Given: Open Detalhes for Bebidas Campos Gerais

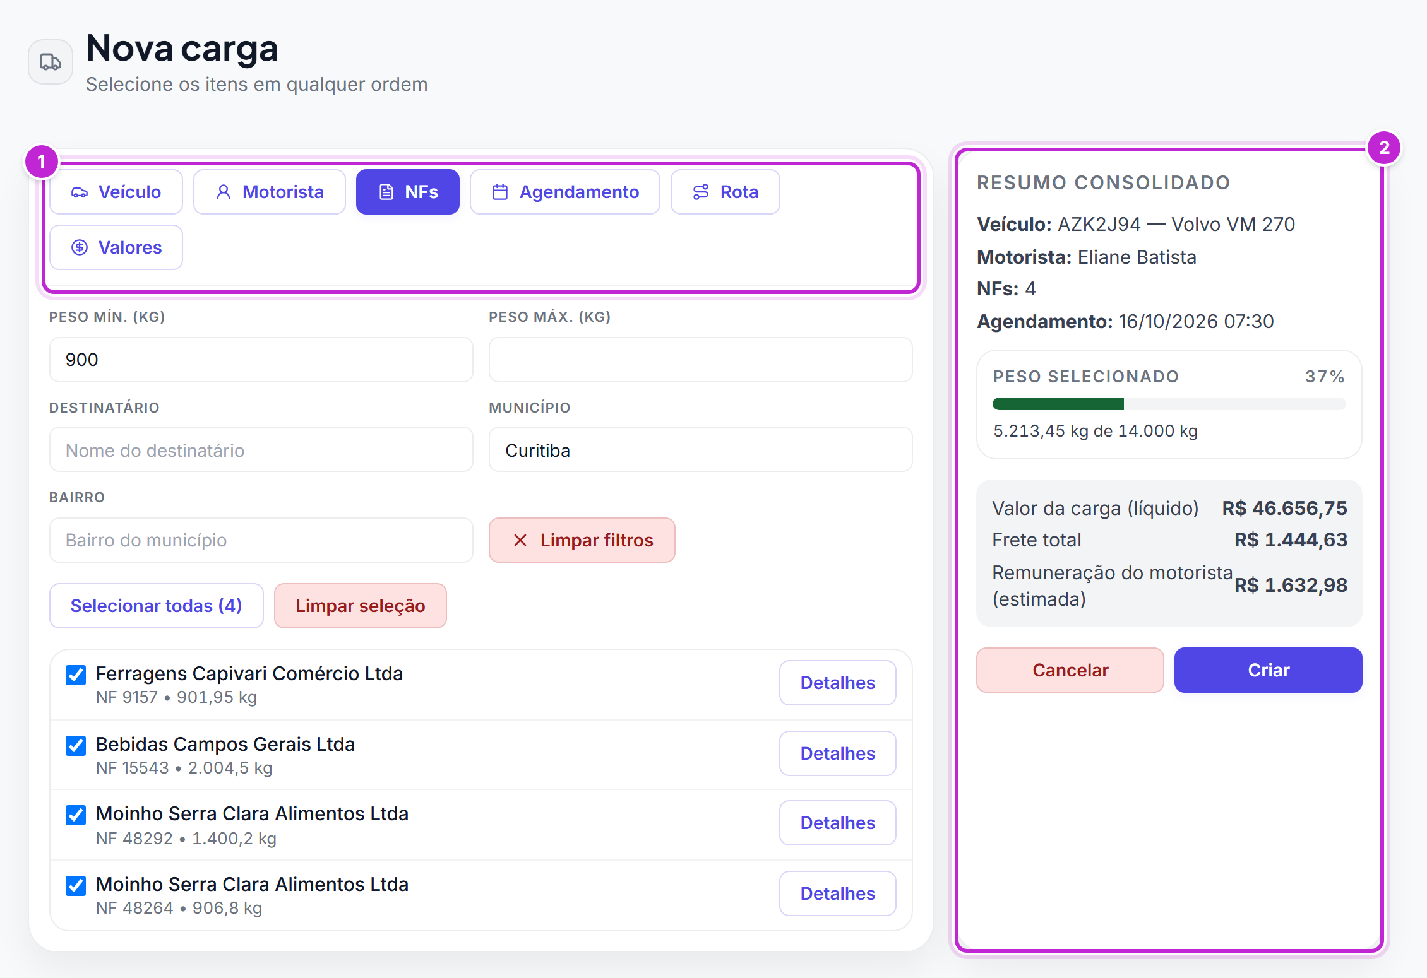Looking at the screenshot, I should click(x=838, y=753).
